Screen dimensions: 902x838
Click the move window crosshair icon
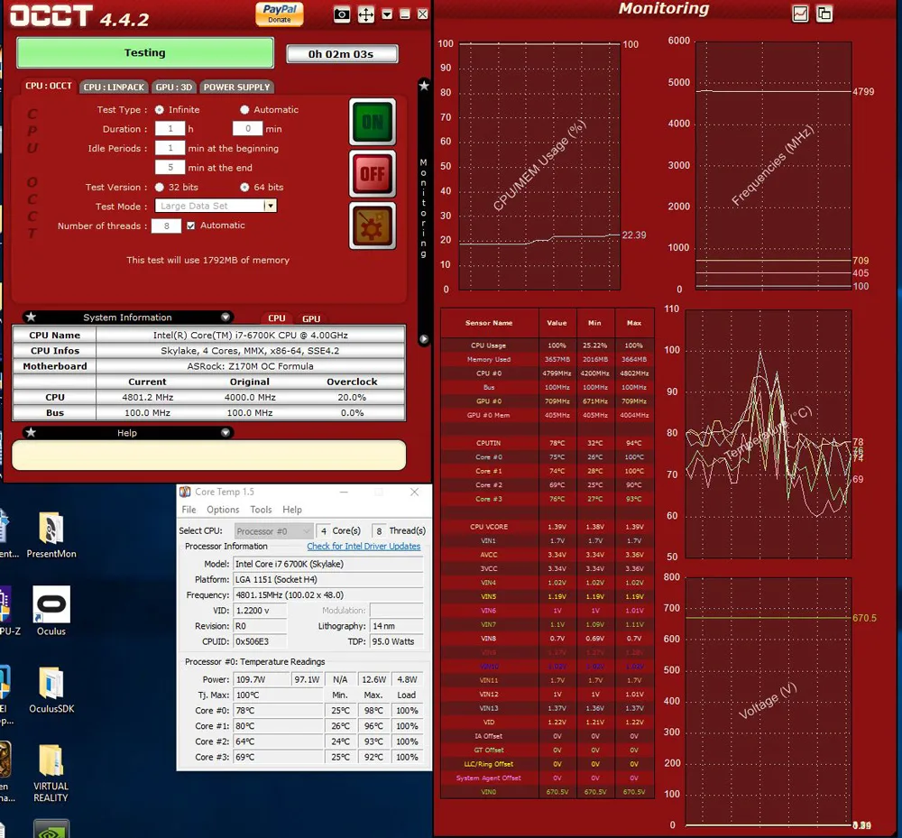(x=366, y=14)
